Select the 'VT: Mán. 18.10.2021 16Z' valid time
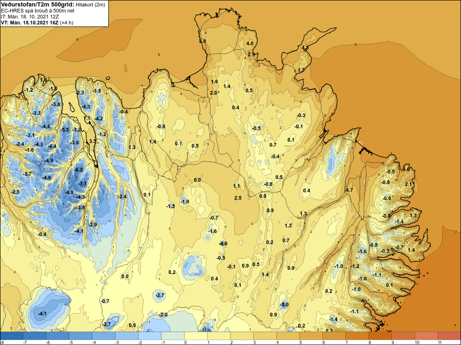This screenshot has width=461, height=345. pos(30,23)
